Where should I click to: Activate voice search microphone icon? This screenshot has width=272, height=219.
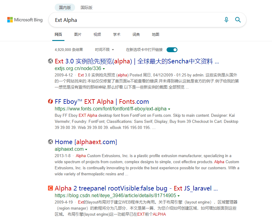(x=226, y=20)
